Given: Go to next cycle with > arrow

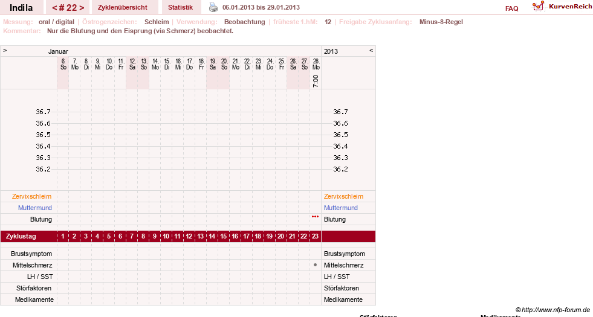Looking at the screenshot, I should [82, 8].
